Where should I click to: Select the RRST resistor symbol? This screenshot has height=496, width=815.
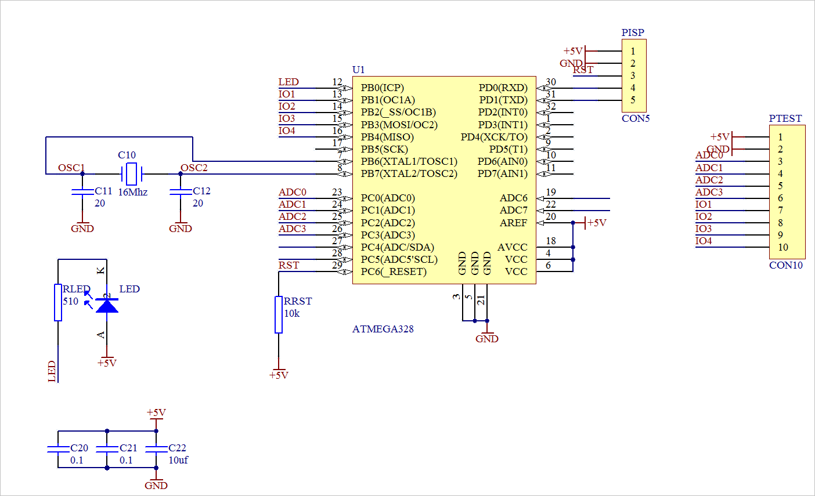[x=279, y=314]
